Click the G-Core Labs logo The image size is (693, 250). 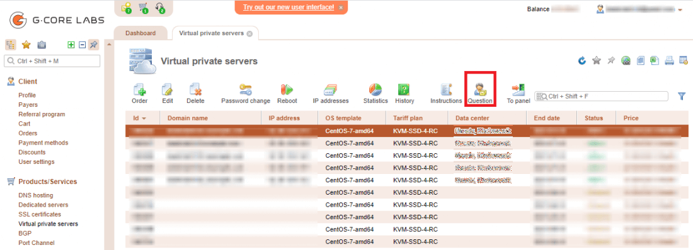(x=57, y=20)
